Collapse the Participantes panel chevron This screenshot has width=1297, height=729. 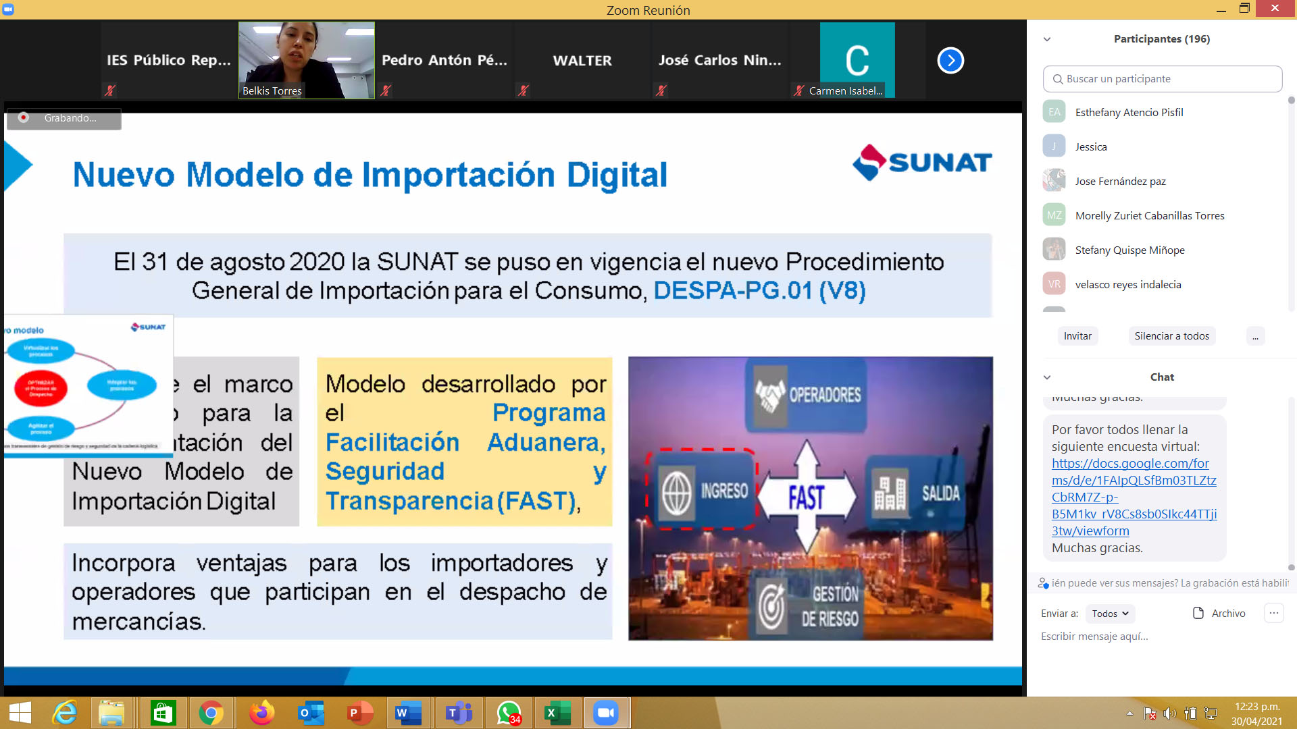click(x=1047, y=39)
